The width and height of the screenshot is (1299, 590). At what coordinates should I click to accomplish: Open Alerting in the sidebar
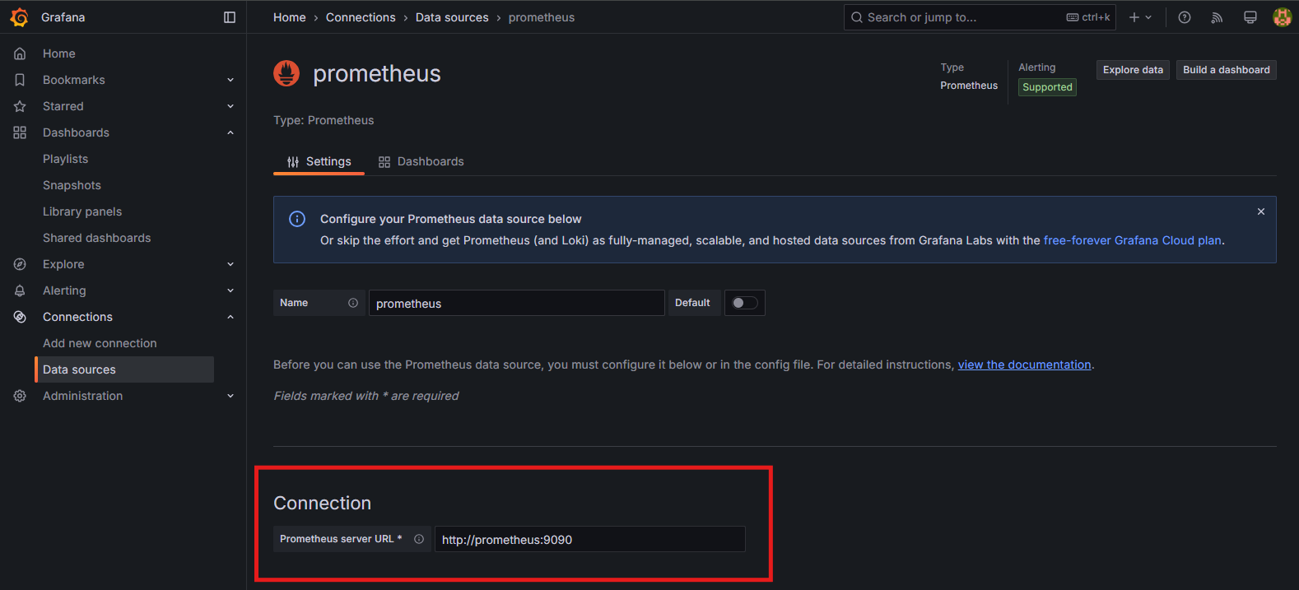pos(64,290)
